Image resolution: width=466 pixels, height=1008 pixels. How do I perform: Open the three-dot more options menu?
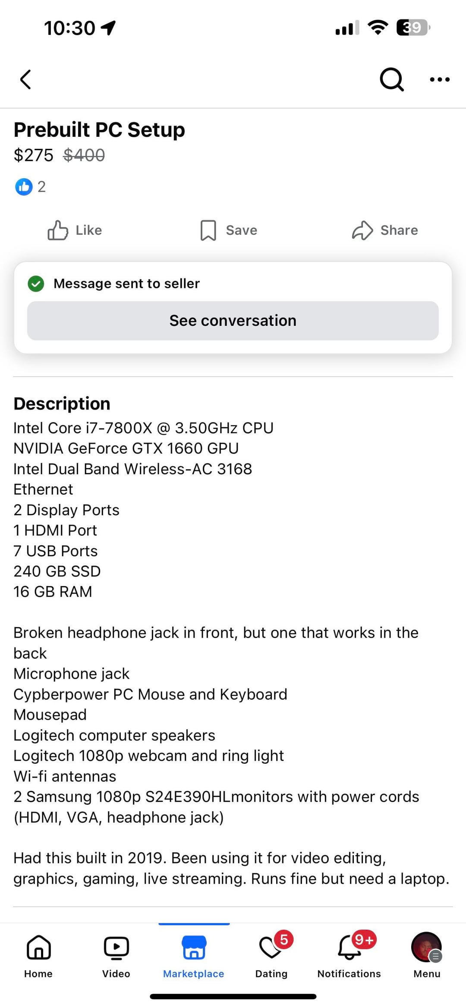[440, 79]
